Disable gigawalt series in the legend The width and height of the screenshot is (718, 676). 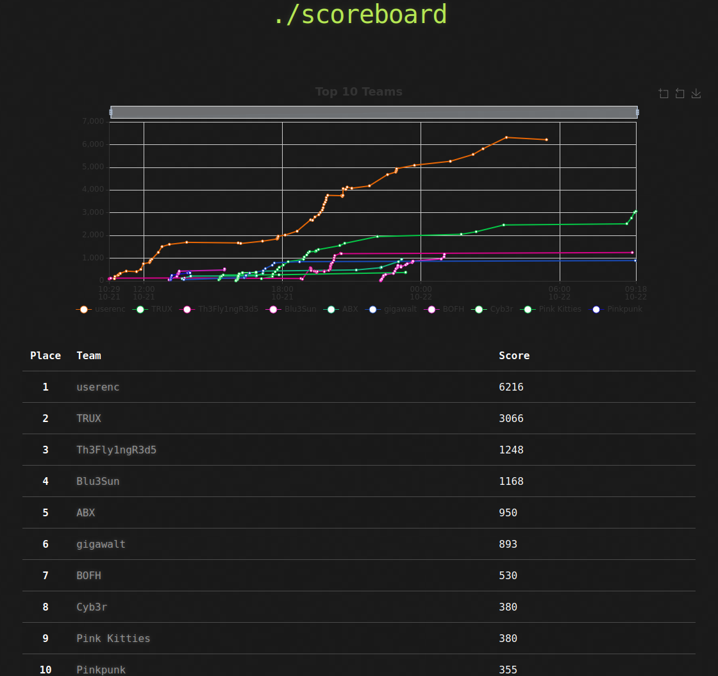(x=391, y=309)
